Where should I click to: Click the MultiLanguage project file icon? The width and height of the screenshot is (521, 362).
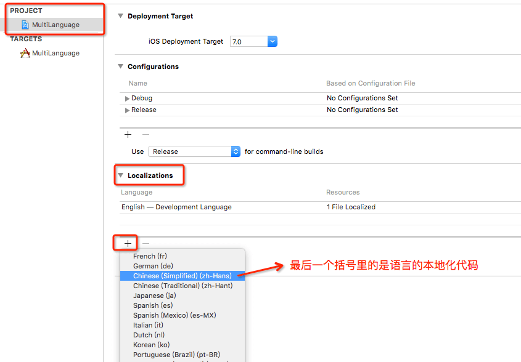(x=25, y=25)
